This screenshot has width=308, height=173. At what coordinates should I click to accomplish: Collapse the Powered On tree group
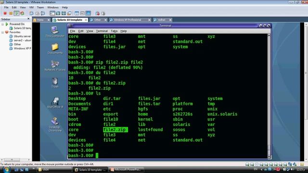point(2,24)
